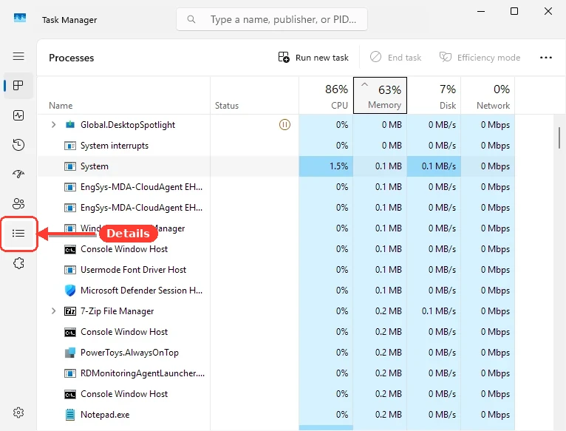Select the System process row
The width and height of the screenshot is (566, 431).
pos(276,166)
